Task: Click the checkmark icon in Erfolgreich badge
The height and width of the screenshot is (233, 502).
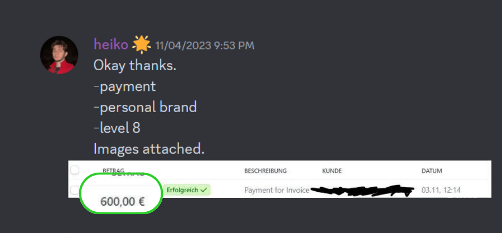Action: (203, 190)
